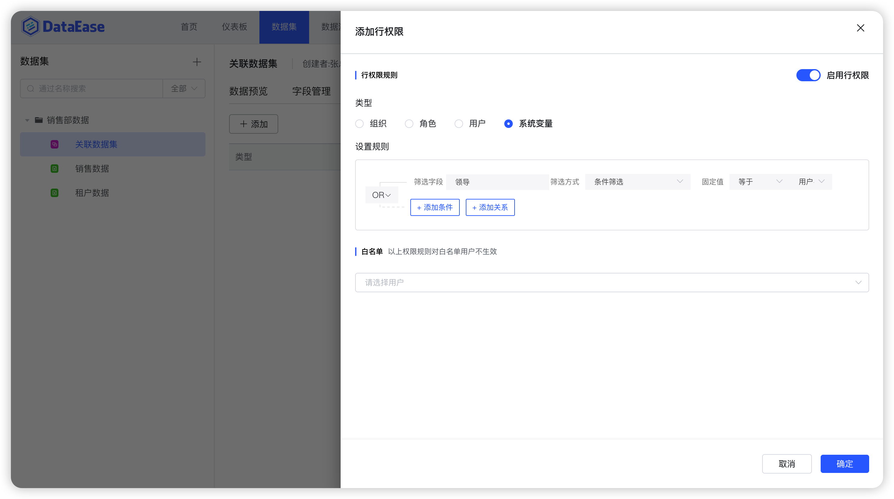Screen dimensions: 894x499
Task: Select the 系统变量 radio option
Action: 509,124
